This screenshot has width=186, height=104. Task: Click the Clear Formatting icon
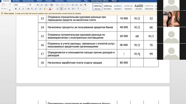[x=51, y=5]
